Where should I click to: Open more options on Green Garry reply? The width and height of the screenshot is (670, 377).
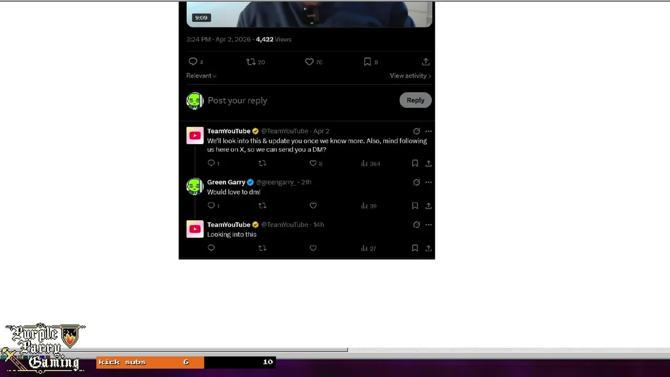tap(428, 182)
